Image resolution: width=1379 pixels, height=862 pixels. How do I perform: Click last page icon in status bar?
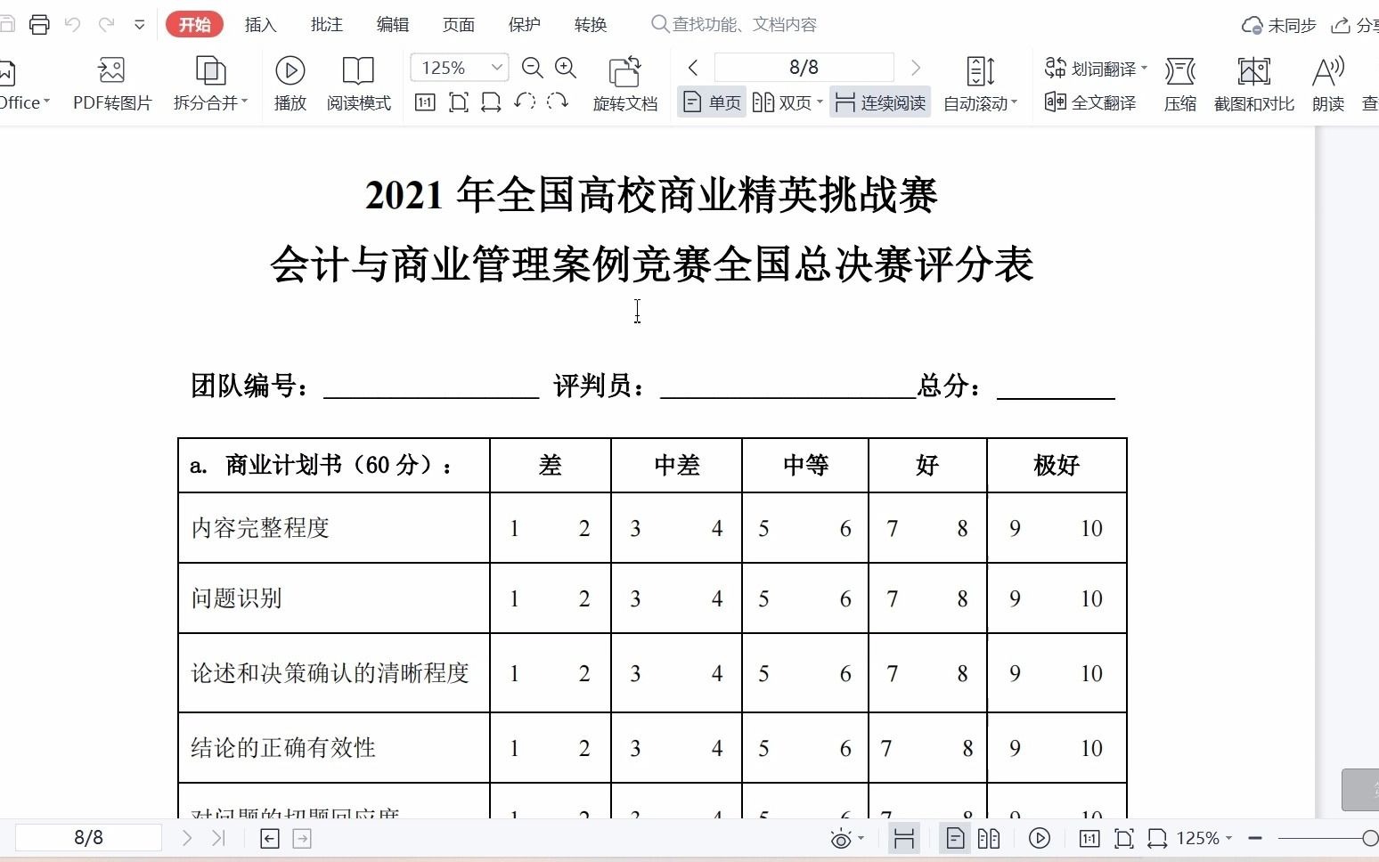pyautogui.click(x=218, y=838)
